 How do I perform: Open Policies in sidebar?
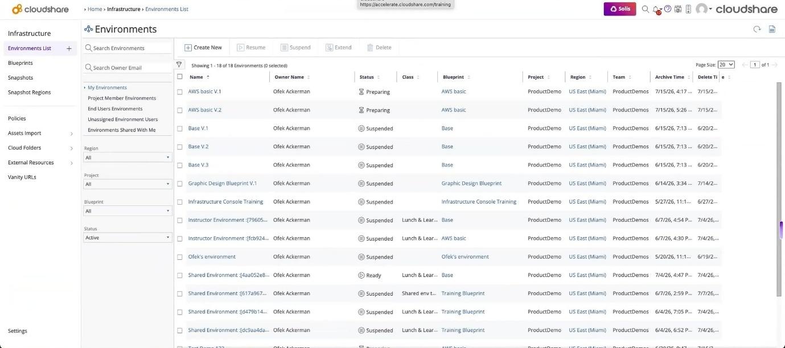[17, 118]
